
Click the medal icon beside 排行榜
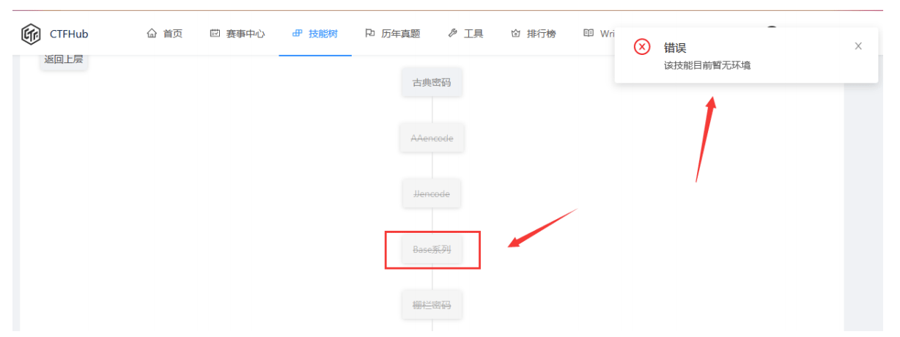pyautogui.click(x=516, y=34)
